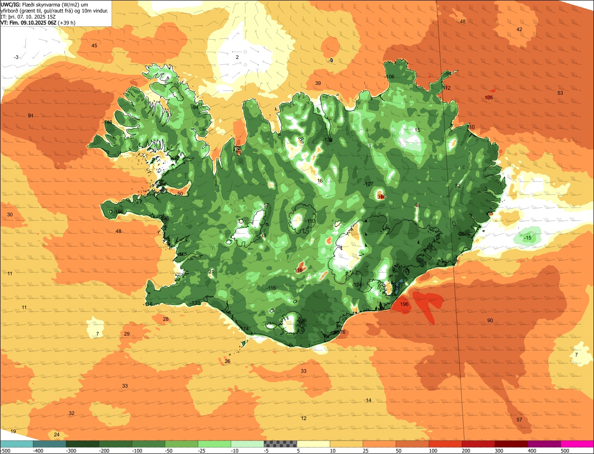Click the value -148 on the Westfjords tip

click(107, 122)
